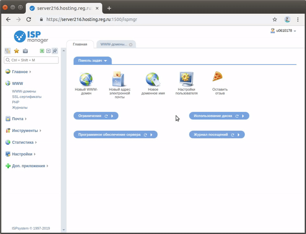Switch sidebar to tree view mode
Image resolution: width=306 pixels, height=234 pixels.
(x=7, y=51)
